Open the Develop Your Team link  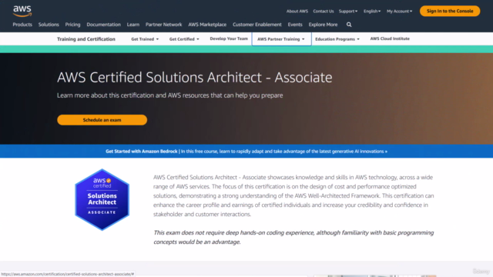pyautogui.click(x=229, y=38)
